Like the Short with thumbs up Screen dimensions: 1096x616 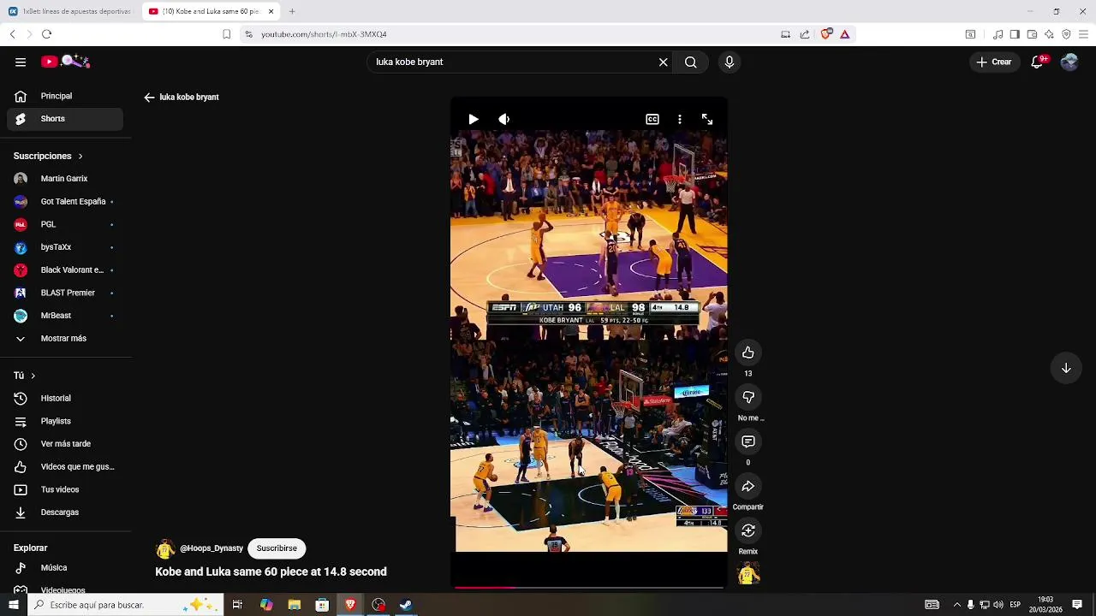[x=748, y=352]
